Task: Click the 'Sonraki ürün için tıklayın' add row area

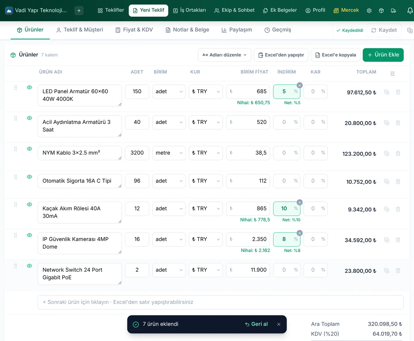Action: pyautogui.click(x=221, y=302)
